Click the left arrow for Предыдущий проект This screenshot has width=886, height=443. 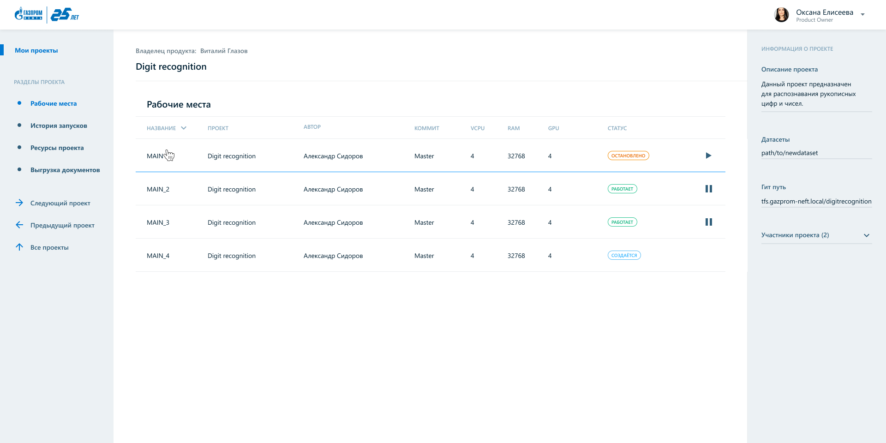pos(19,225)
